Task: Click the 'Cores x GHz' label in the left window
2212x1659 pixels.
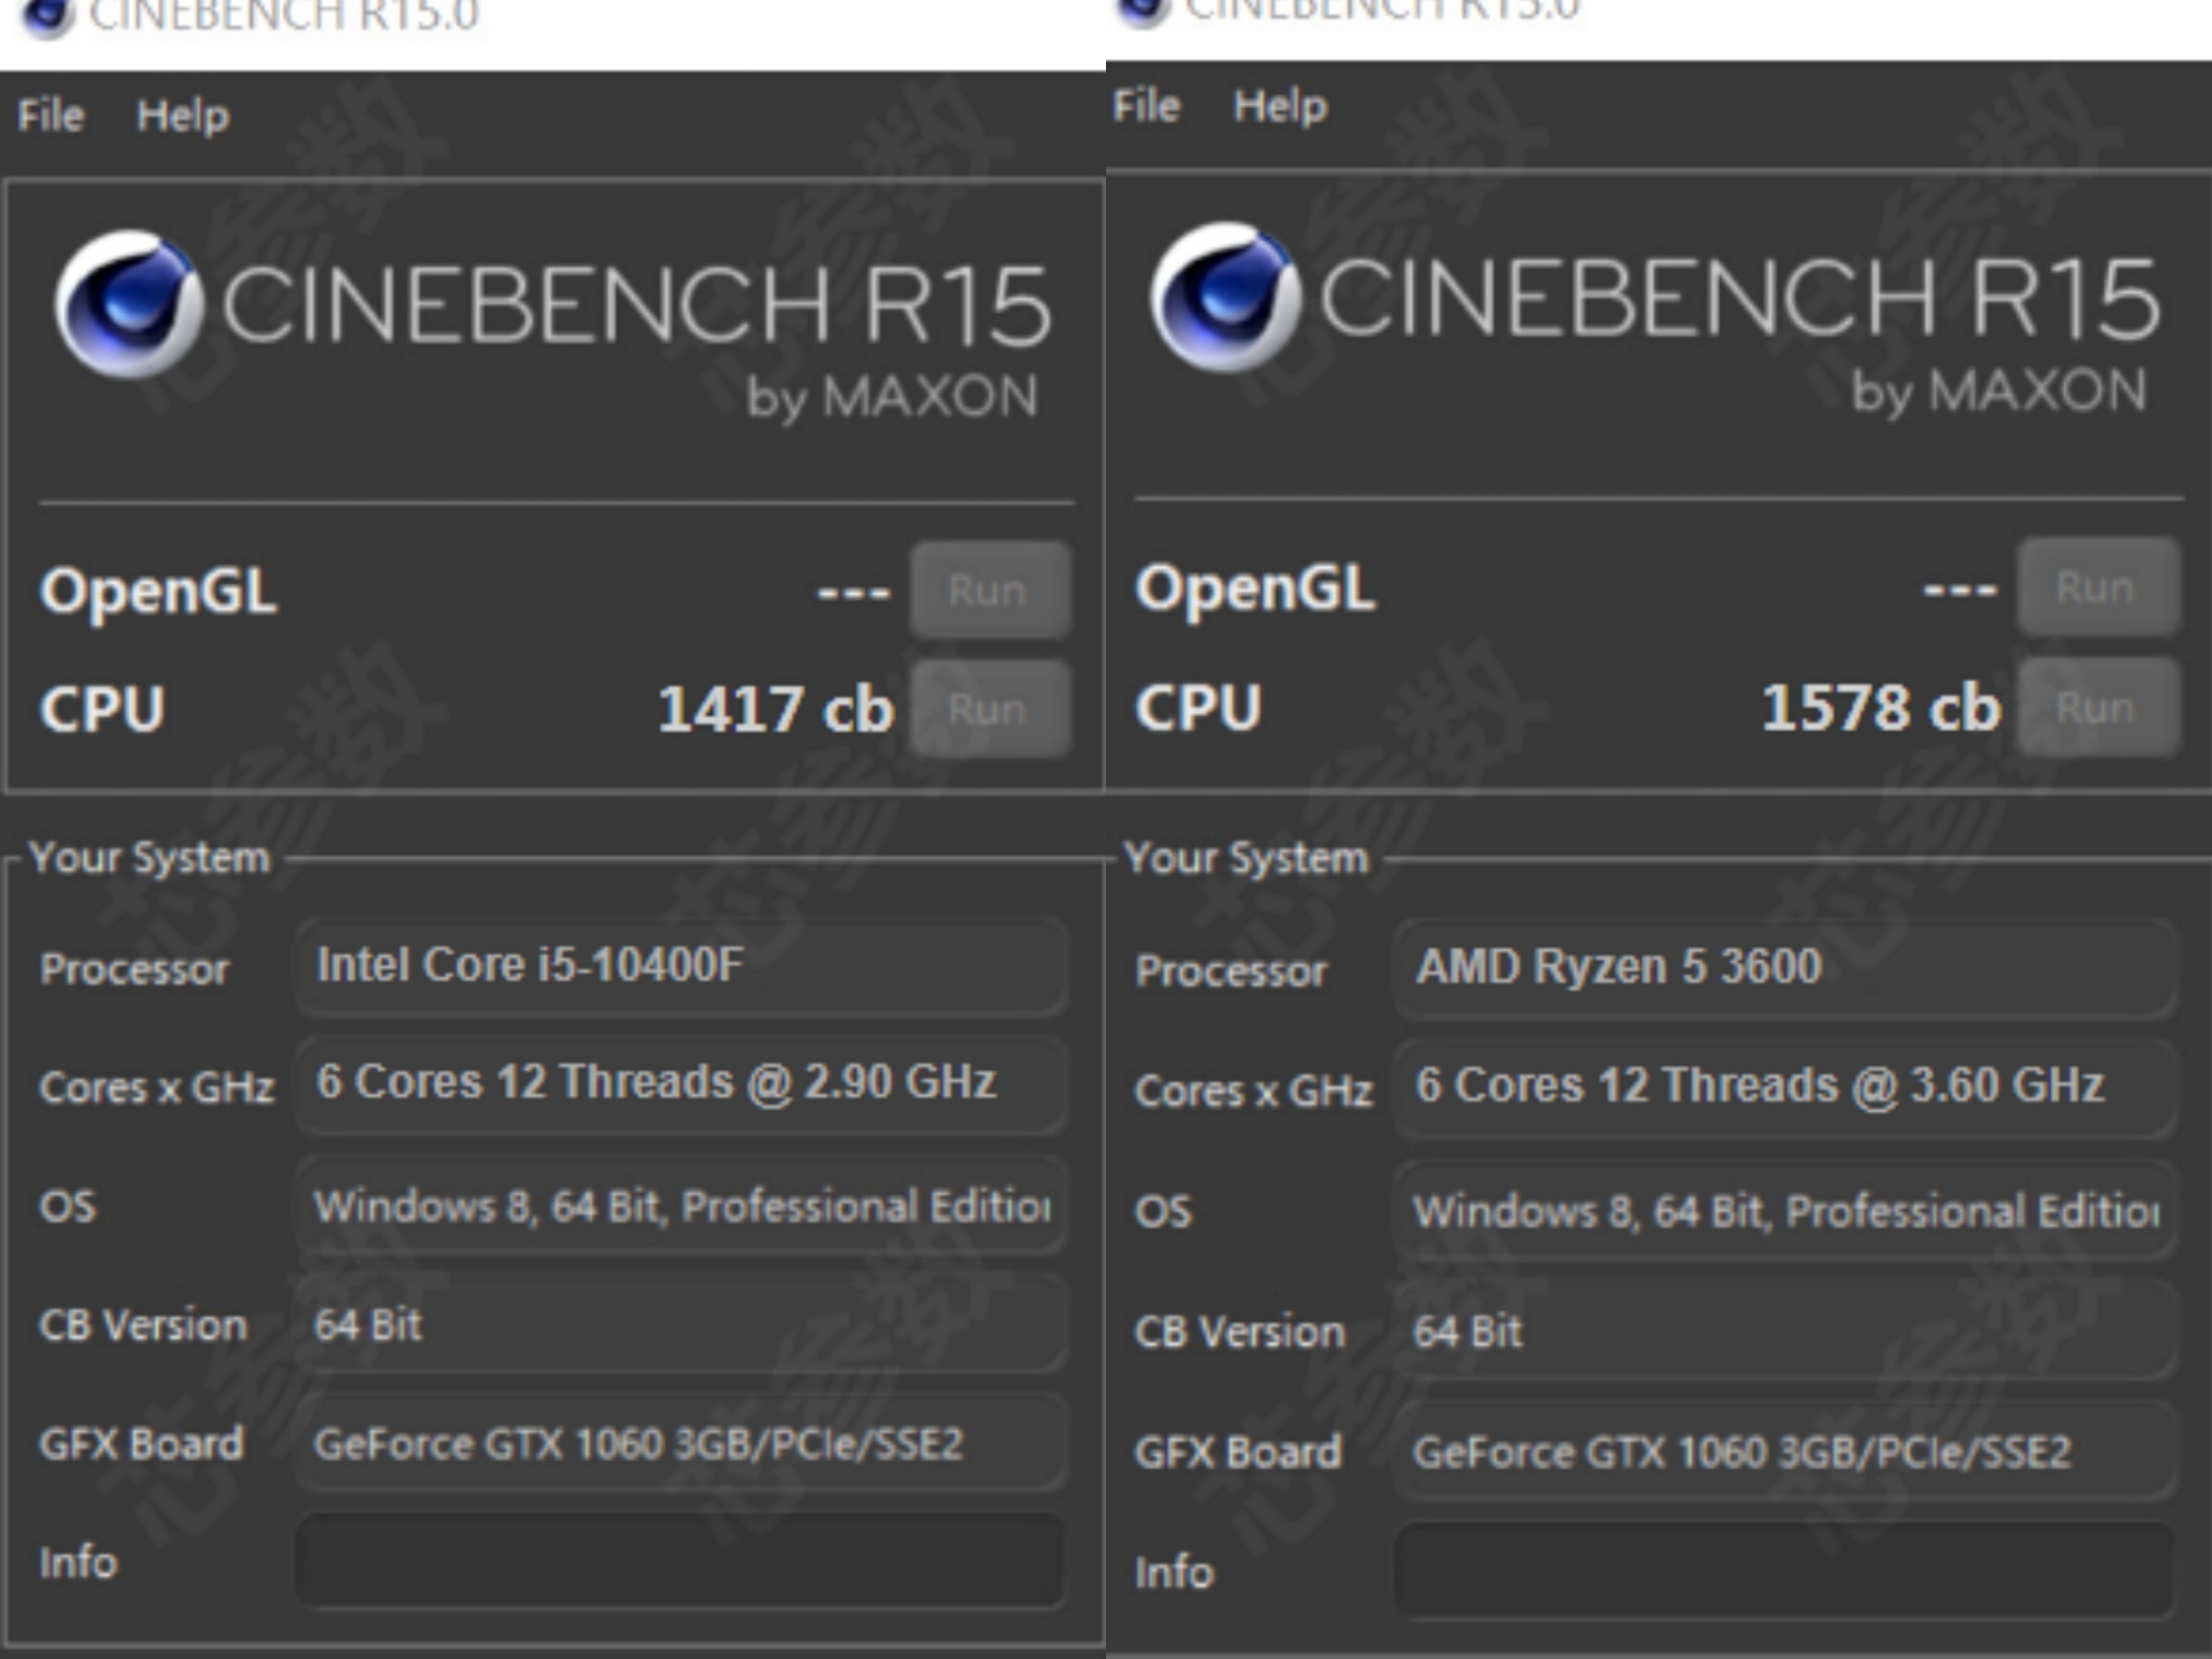Action: 156,1087
